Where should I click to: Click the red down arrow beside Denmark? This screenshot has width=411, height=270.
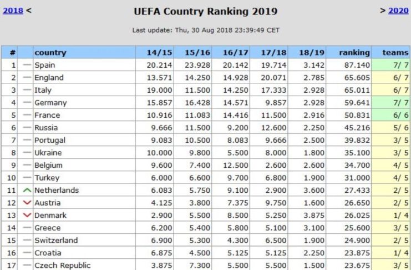pos(26,215)
